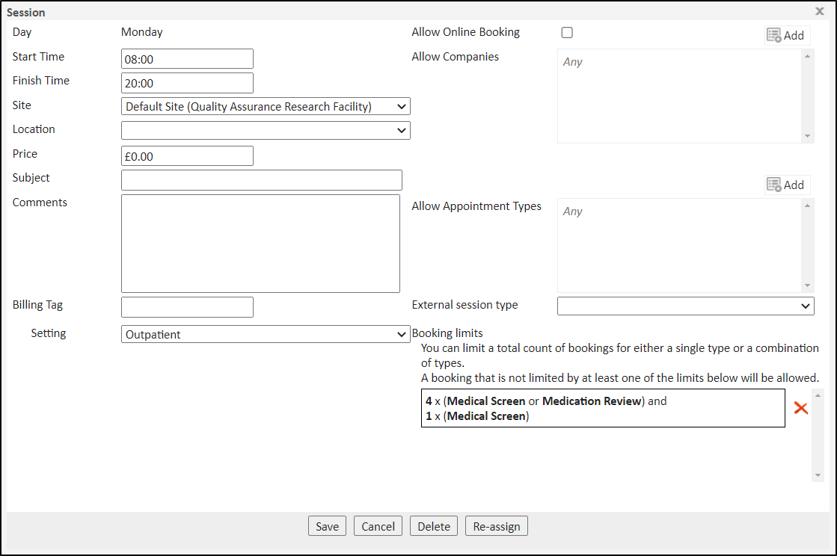The width and height of the screenshot is (837, 556).
Task: Click the Re-assign button
Action: pyautogui.click(x=497, y=526)
